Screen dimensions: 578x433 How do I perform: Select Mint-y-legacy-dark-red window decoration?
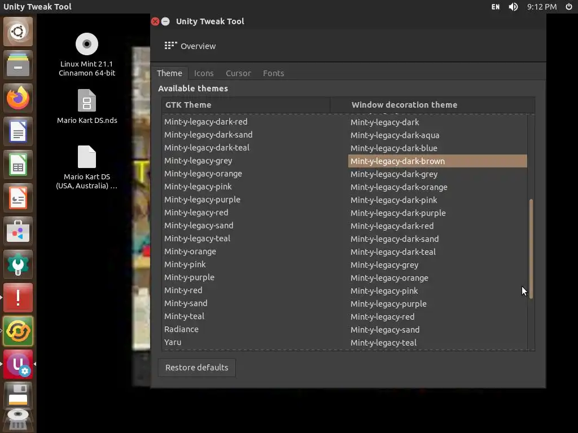pos(437,226)
